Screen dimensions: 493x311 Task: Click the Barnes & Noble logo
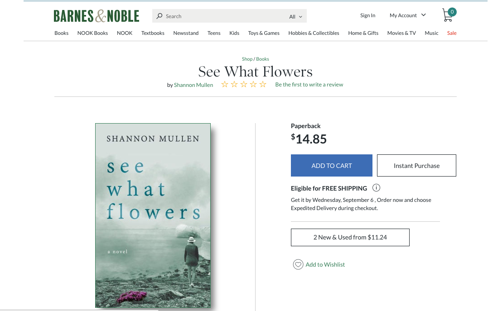(96, 16)
